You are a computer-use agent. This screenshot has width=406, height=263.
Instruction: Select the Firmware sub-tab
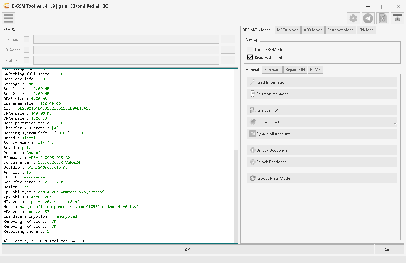pos(272,69)
